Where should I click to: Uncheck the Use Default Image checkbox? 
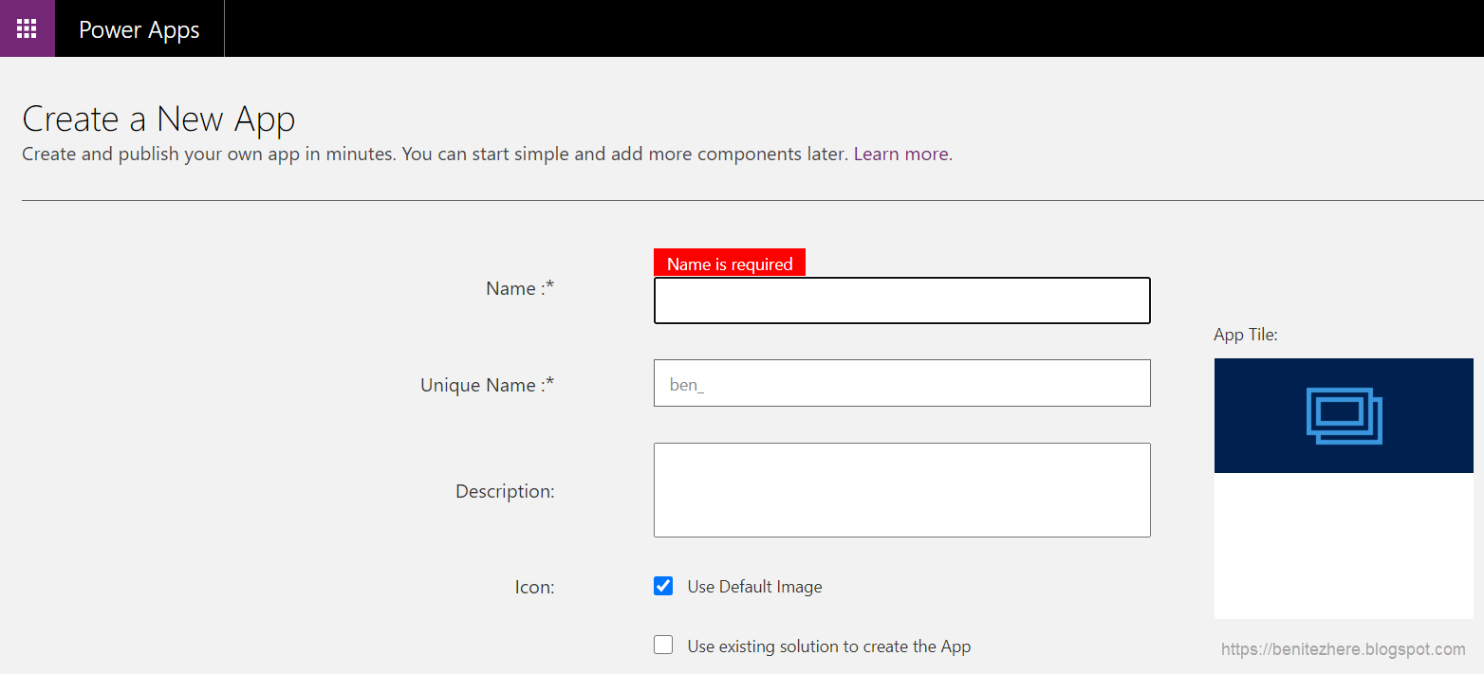(663, 586)
